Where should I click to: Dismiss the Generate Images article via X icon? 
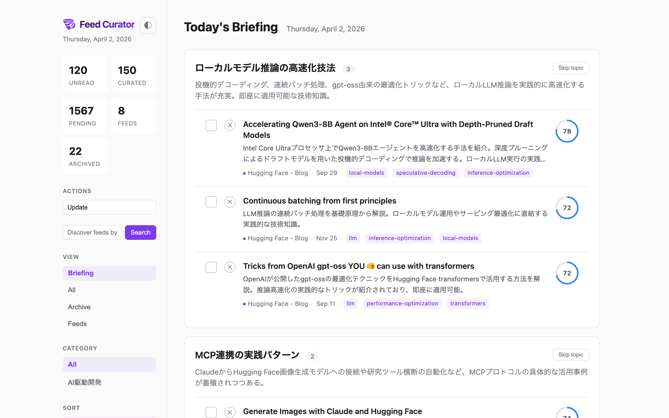pyautogui.click(x=230, y=412)
